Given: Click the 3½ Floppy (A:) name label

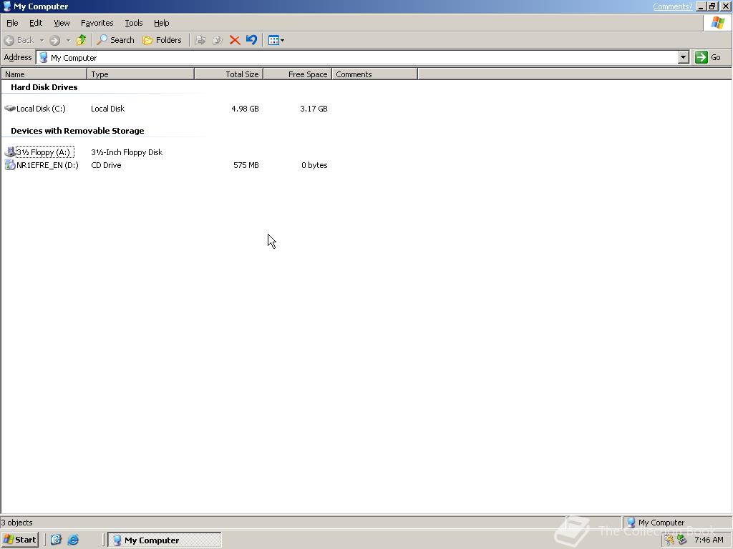Looking at the screenshot, I should [x=44, y=152].
